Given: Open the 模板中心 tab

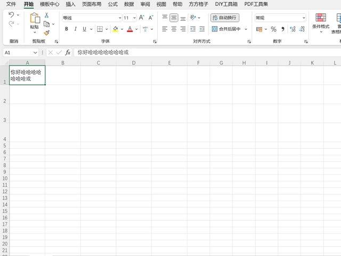Looking at the screenshot, I should pos(50,4).
